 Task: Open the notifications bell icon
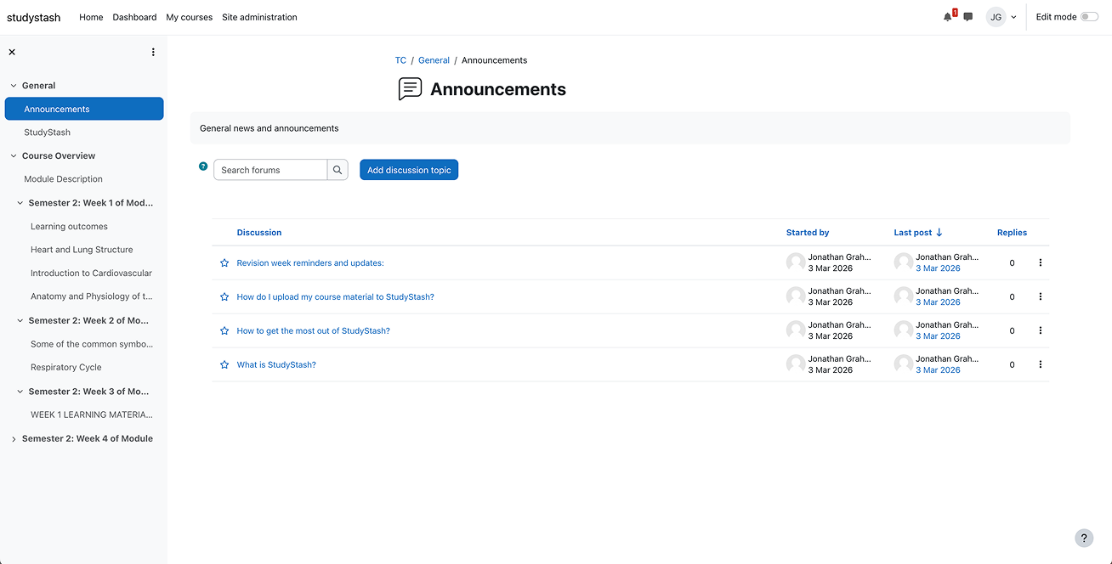(x=948, y=17)
